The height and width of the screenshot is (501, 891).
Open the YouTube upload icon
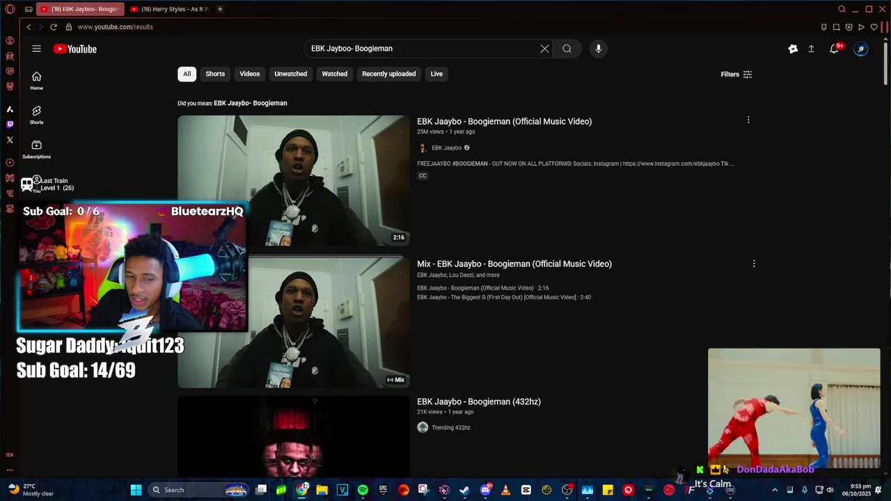coord(811,49)
